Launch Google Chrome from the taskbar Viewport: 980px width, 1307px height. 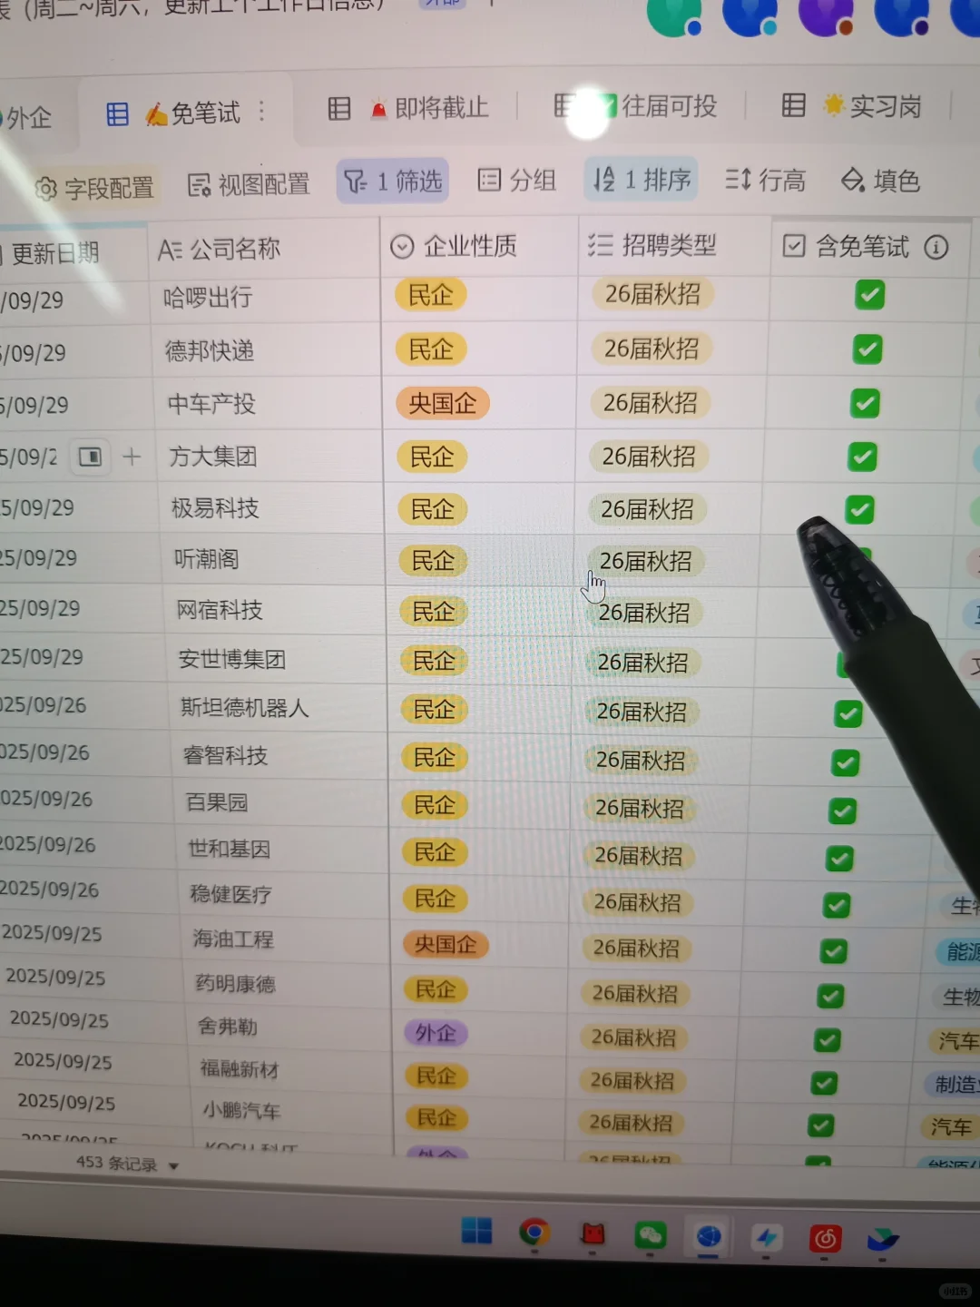click(x=534, y=1232)
